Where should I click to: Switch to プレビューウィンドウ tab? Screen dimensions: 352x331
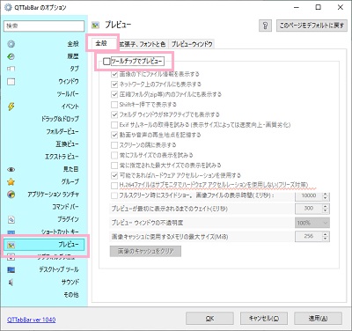point(192,44)
